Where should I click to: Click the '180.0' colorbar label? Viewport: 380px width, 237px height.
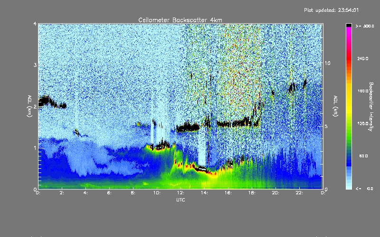(x=363, y=91)
